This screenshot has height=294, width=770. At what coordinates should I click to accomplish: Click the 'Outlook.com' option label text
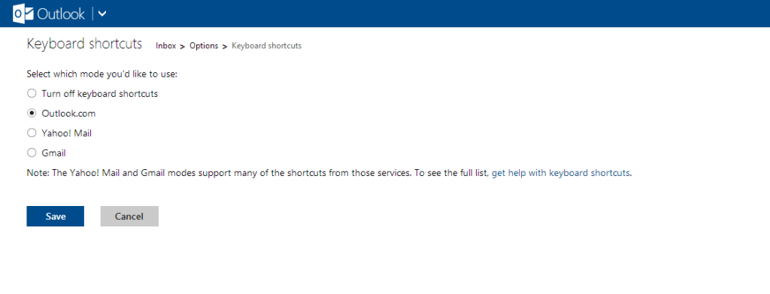(x=68, y=114)
